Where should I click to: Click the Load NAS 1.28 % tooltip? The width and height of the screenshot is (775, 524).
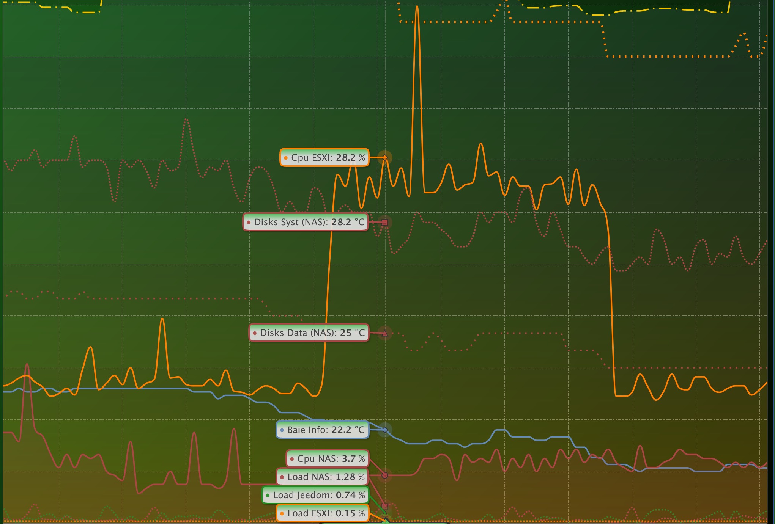(x=323, y=477)
